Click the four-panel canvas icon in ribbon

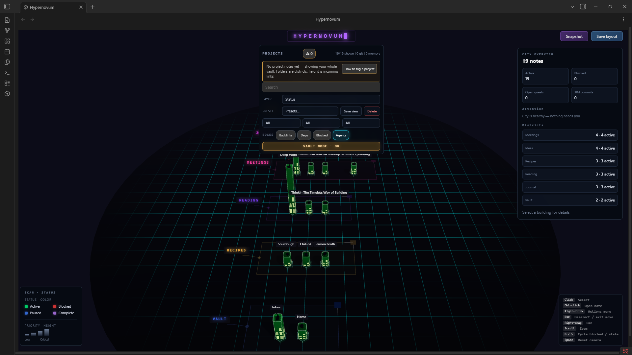point(7,41)
